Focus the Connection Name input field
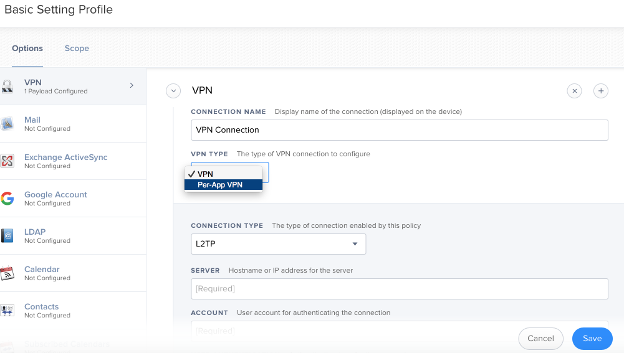 [400, 130]
